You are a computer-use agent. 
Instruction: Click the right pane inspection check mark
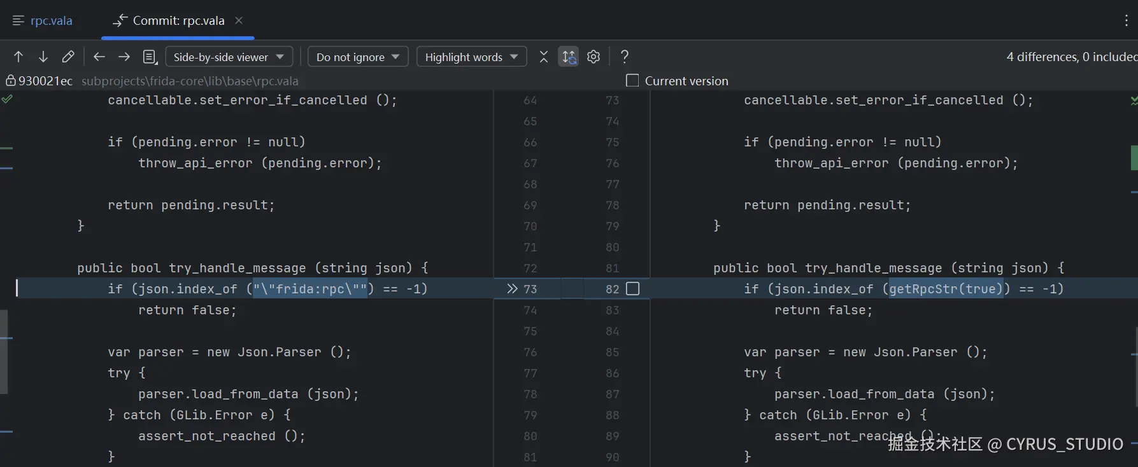pos(1134,101)
